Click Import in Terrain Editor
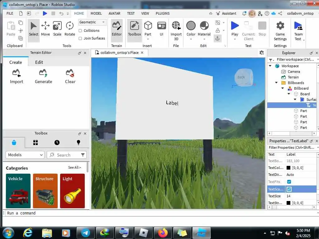The width and height of the screenshot is (319, 239). 17,77
